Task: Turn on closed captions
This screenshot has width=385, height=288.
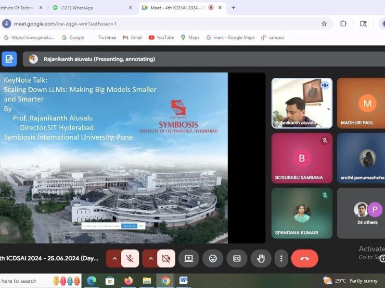Action: (237, 259)
